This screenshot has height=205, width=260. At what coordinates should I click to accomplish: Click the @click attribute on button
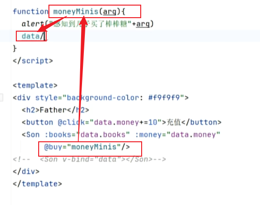[71, 122]
